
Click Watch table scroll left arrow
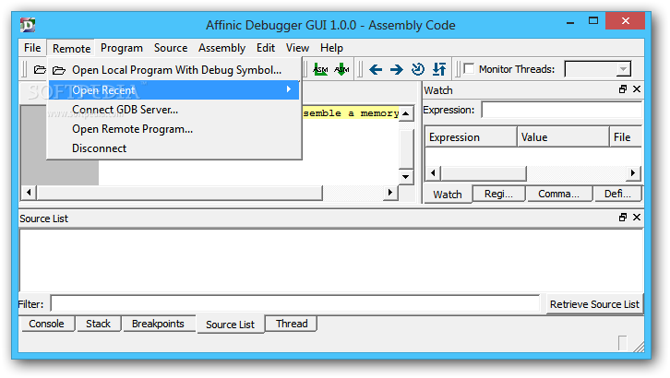pos(433,172)
